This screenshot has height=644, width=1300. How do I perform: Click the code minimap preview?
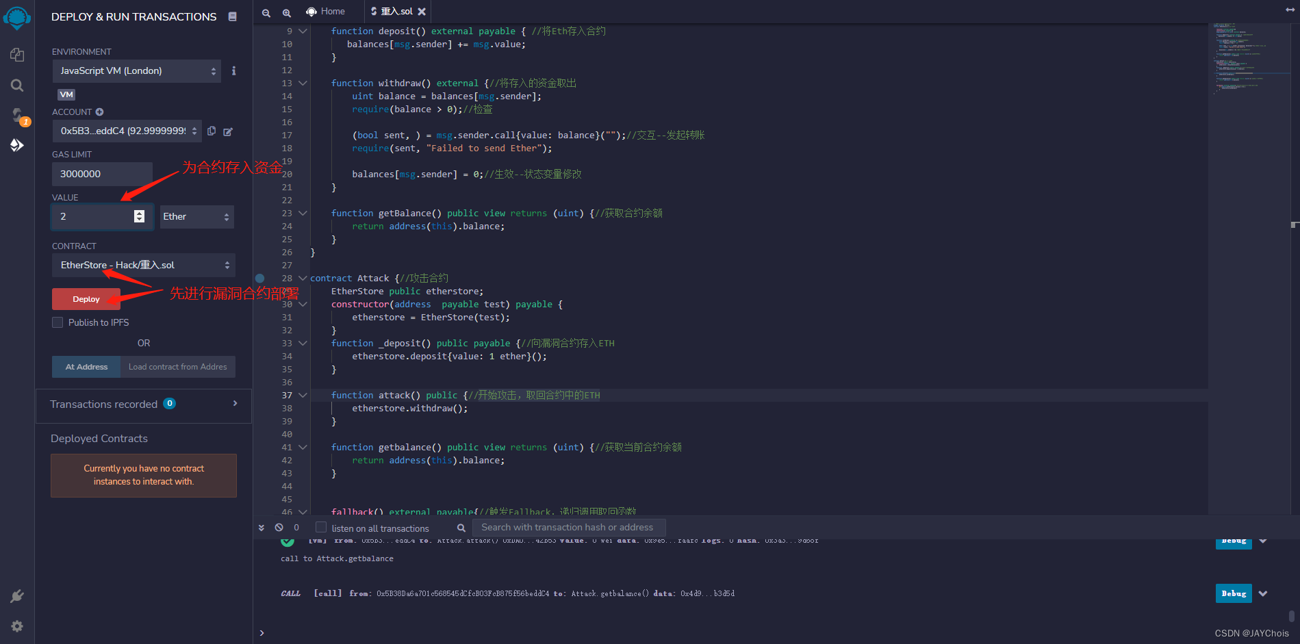click(x=1249, y=58)
